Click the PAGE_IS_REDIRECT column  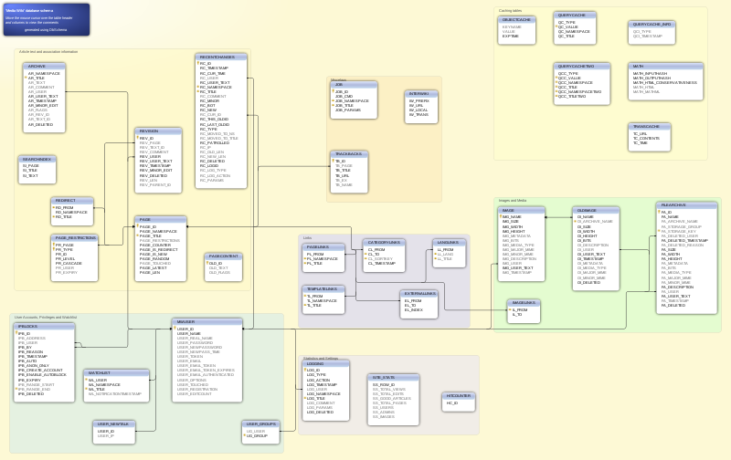click(158, 249)
